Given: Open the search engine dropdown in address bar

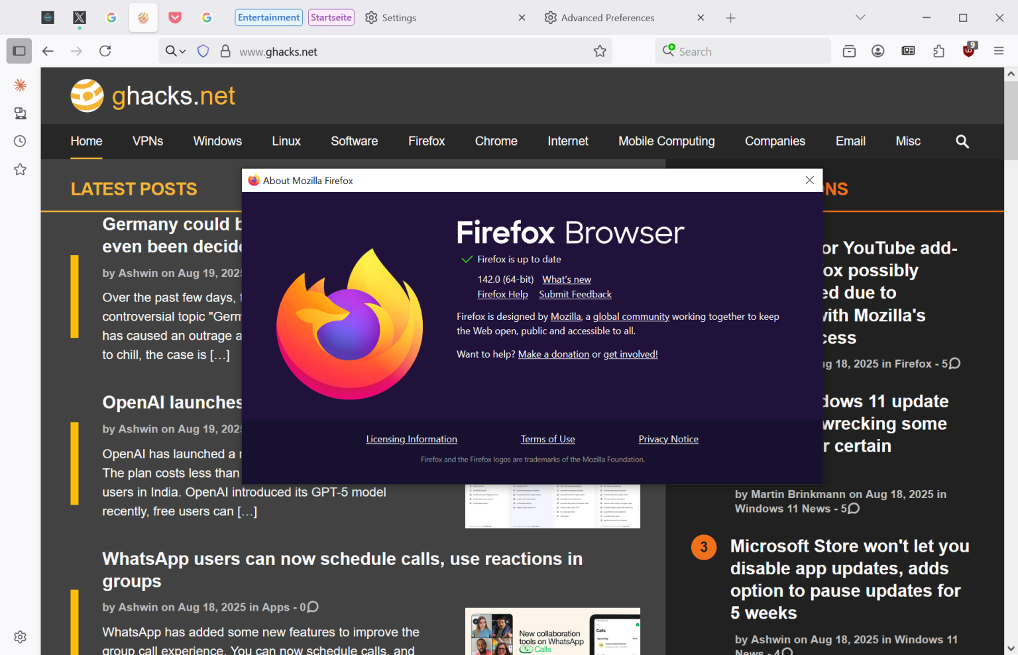Looking at the screenshot, I should click(x=174, y=50).
